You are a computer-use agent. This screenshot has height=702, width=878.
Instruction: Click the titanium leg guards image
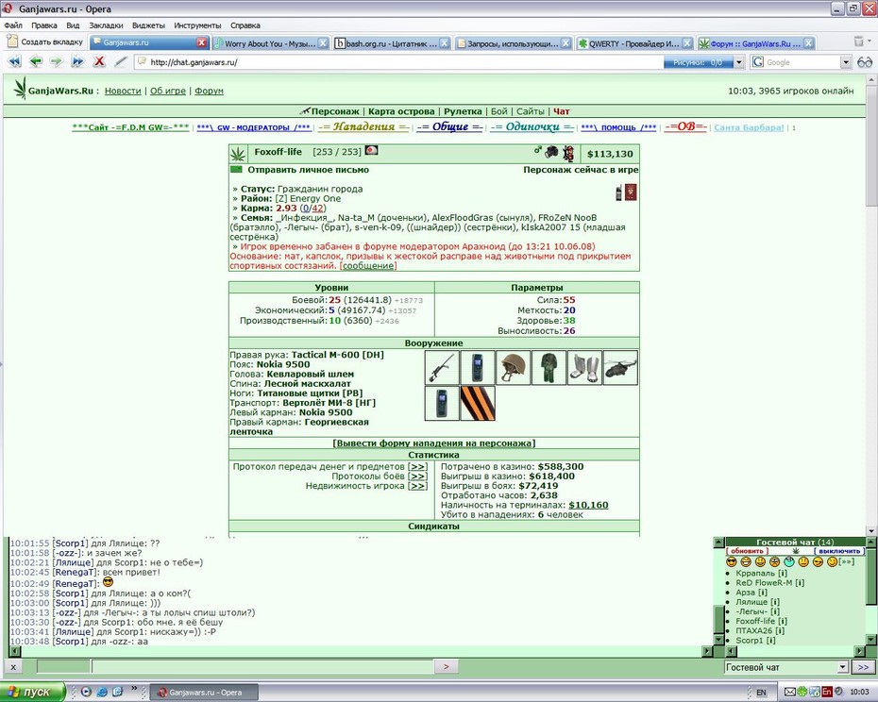pos(584,367)
